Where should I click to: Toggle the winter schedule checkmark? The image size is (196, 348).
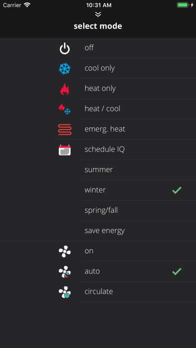(176, 190)
